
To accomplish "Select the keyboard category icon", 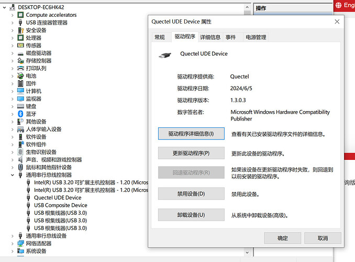I will (x=20, y=106).
